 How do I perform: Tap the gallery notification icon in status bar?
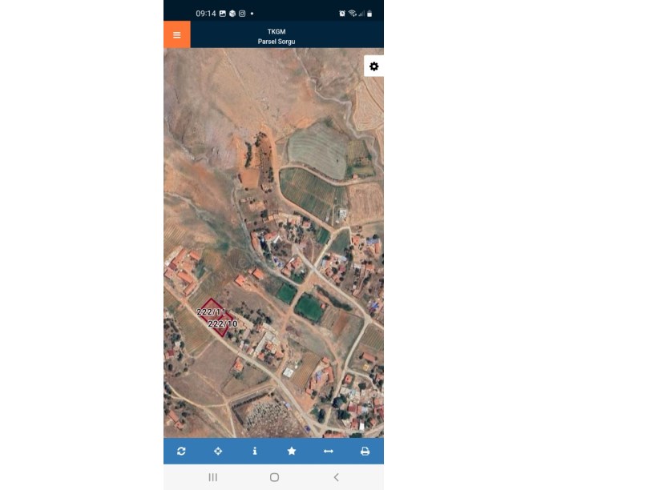223,14
